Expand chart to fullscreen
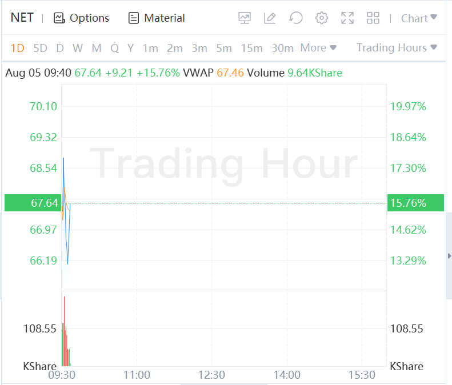Viewport: 452px width, 385px height. 347,18
